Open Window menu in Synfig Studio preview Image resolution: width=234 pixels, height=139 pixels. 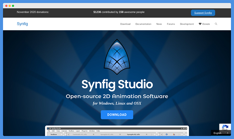point(92,131)
